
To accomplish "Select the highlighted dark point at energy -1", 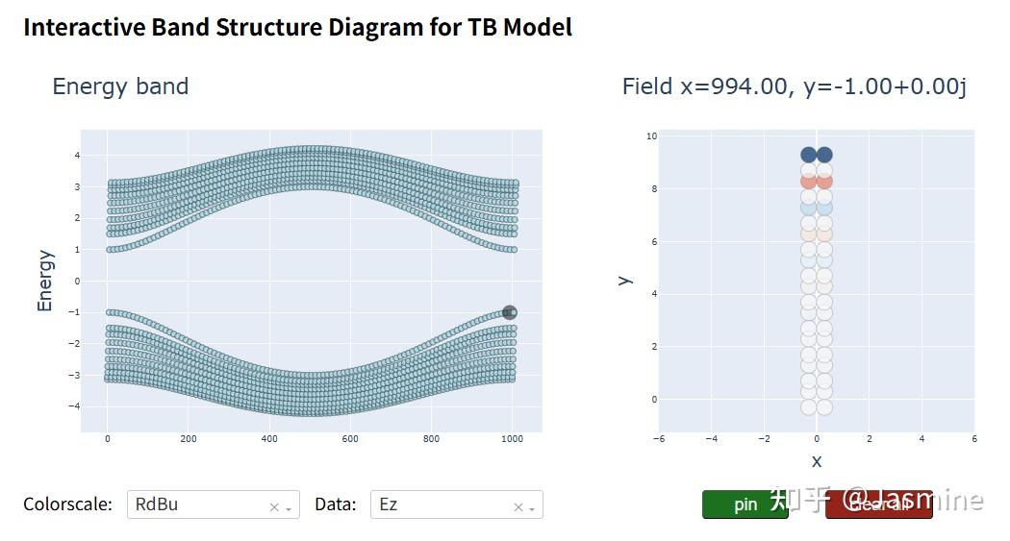I will [509, 312].
